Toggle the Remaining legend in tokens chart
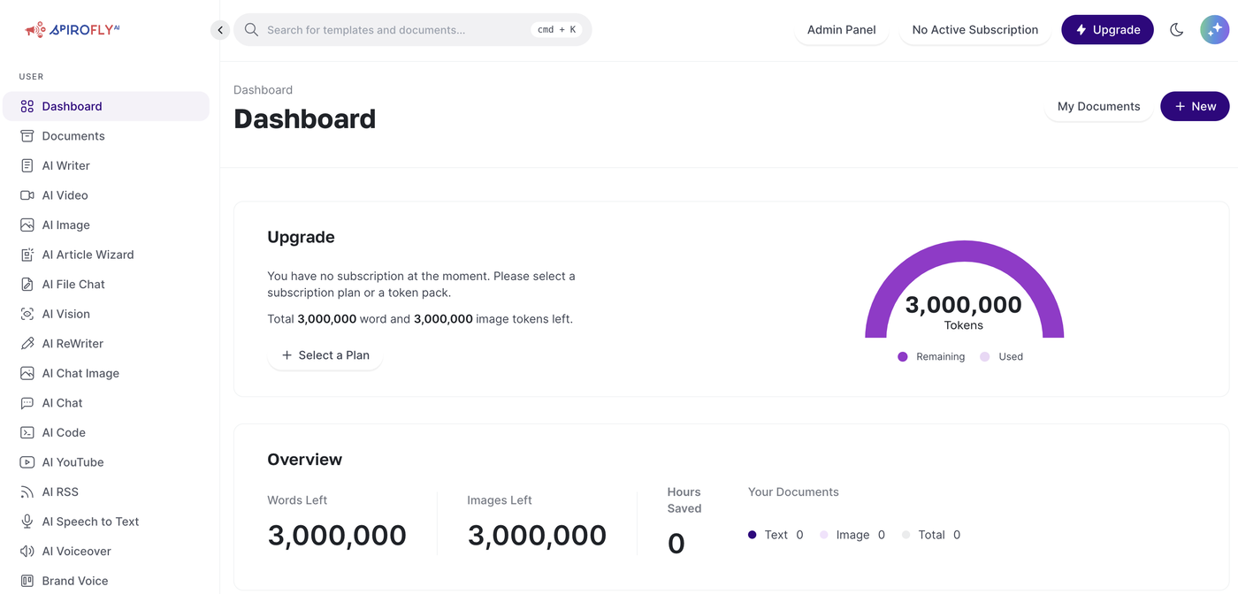Viewport: 1238px width, 594px height. [931, 357]
